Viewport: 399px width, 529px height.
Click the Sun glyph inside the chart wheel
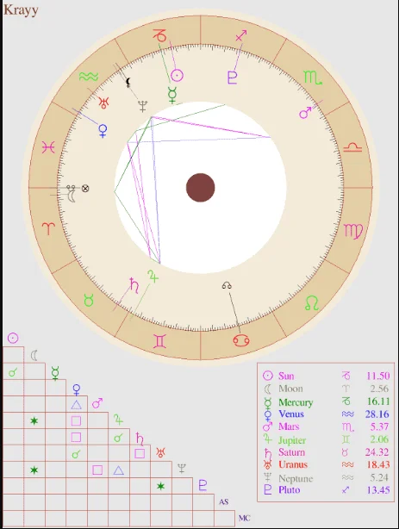pos(177,76)
